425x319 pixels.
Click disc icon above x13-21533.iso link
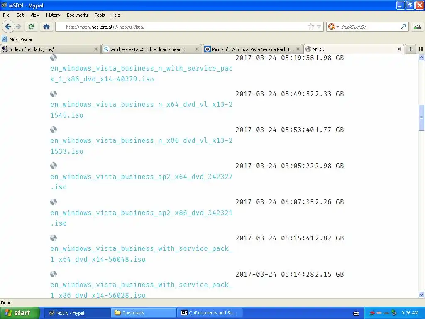coord(54,130)
